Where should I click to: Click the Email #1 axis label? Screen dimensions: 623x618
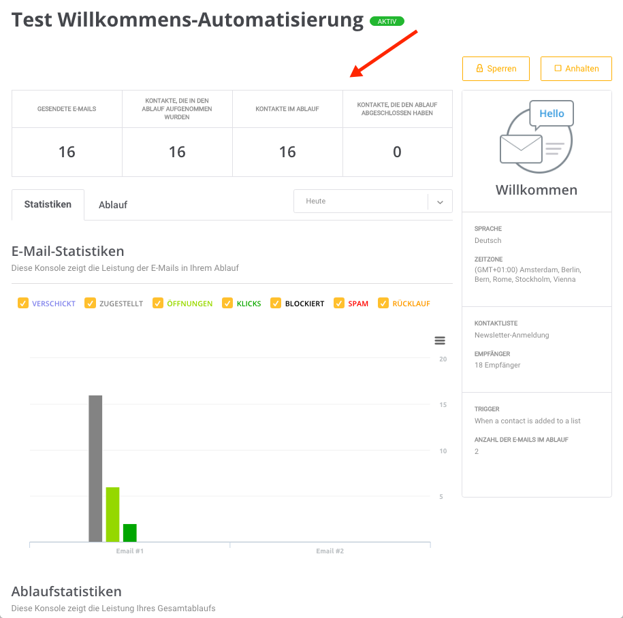coord(129,551)
